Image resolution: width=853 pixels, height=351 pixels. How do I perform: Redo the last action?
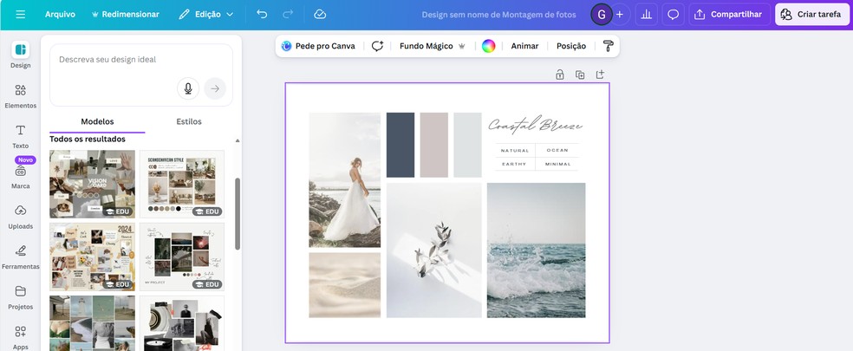289,15
